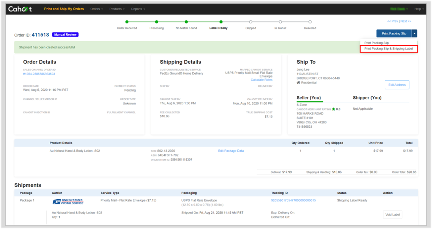The image size is (432, 229).
Task: Click SKU value S02-13-2020
Action: tap(166, 151)
